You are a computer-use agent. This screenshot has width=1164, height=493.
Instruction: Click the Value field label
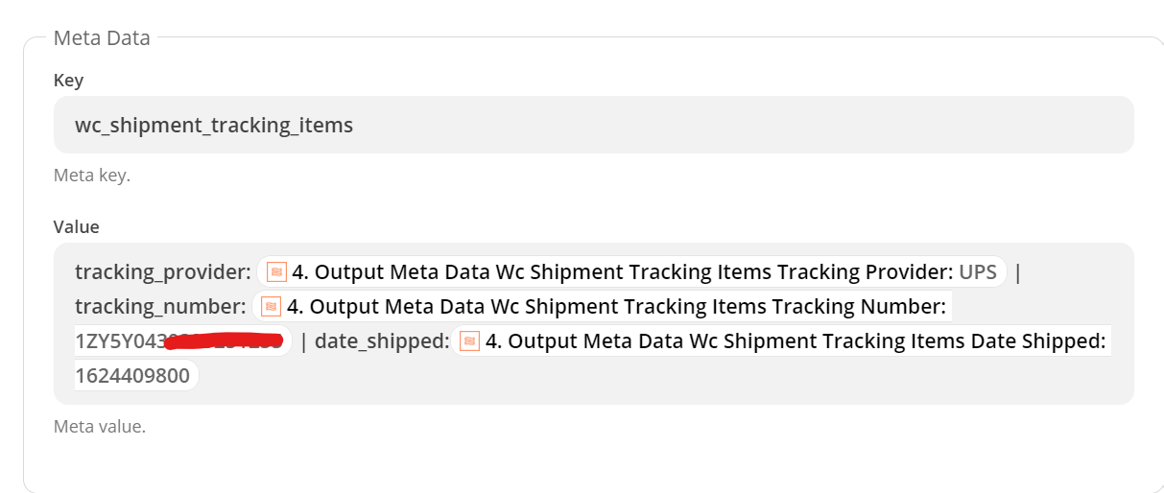76,226
